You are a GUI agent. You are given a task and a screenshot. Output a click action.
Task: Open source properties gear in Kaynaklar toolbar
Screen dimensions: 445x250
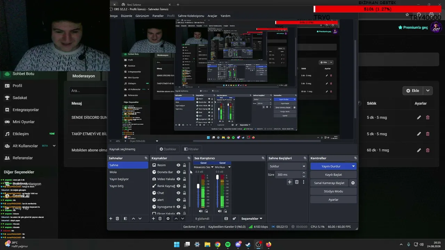tap(168, 218)
